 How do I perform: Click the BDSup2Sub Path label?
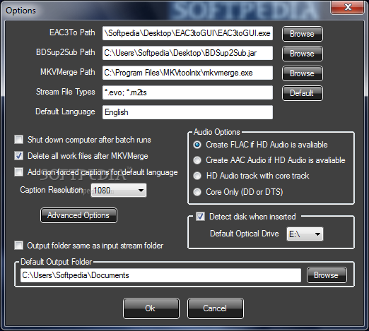[x=66, y=52]
